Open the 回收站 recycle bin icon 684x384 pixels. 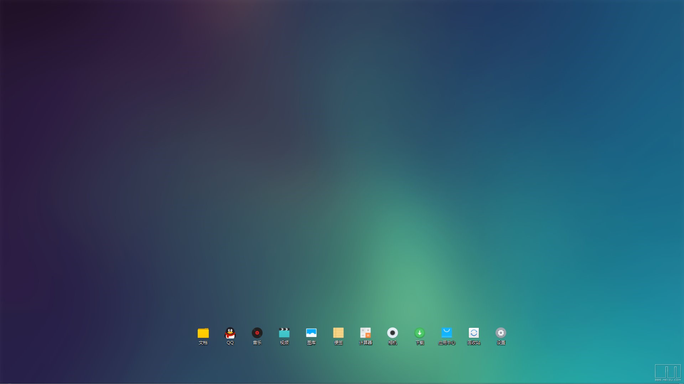click(x=474, y=333)
